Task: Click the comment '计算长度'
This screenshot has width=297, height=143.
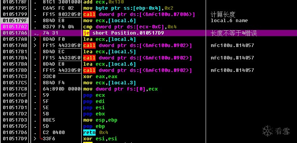Action: [x=223, y=14]
